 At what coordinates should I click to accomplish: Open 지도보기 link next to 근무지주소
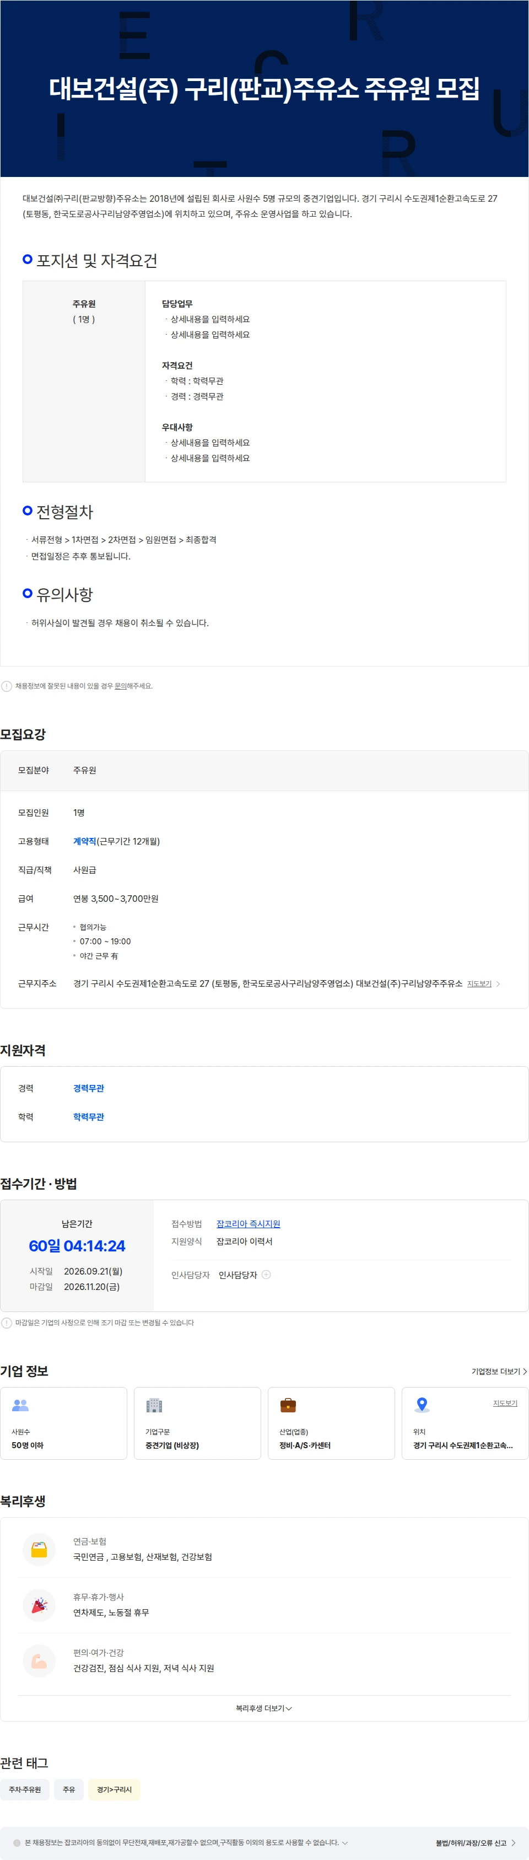coord(479,983)
